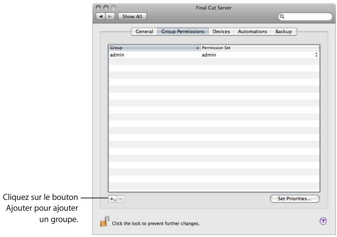
Task: Focus the toolbar search field
Action: [x=305, y=17]
